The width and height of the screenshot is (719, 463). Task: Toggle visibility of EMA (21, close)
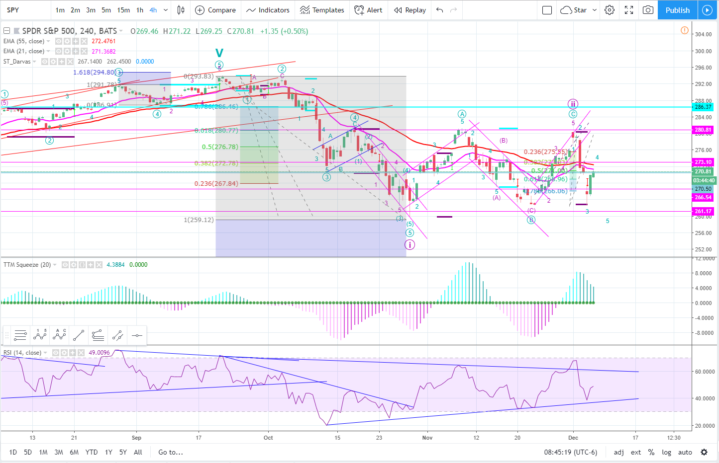click(58, 51)
